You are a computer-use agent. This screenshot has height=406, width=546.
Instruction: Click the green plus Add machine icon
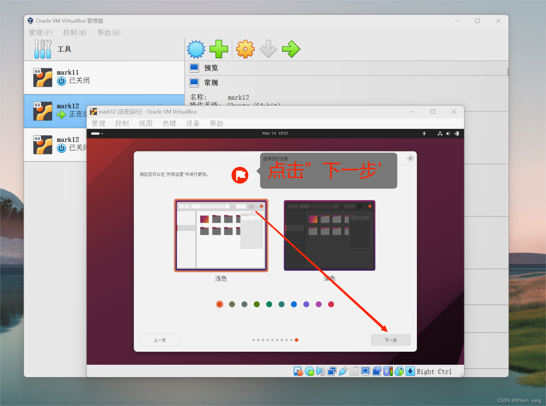click(219, 49)
